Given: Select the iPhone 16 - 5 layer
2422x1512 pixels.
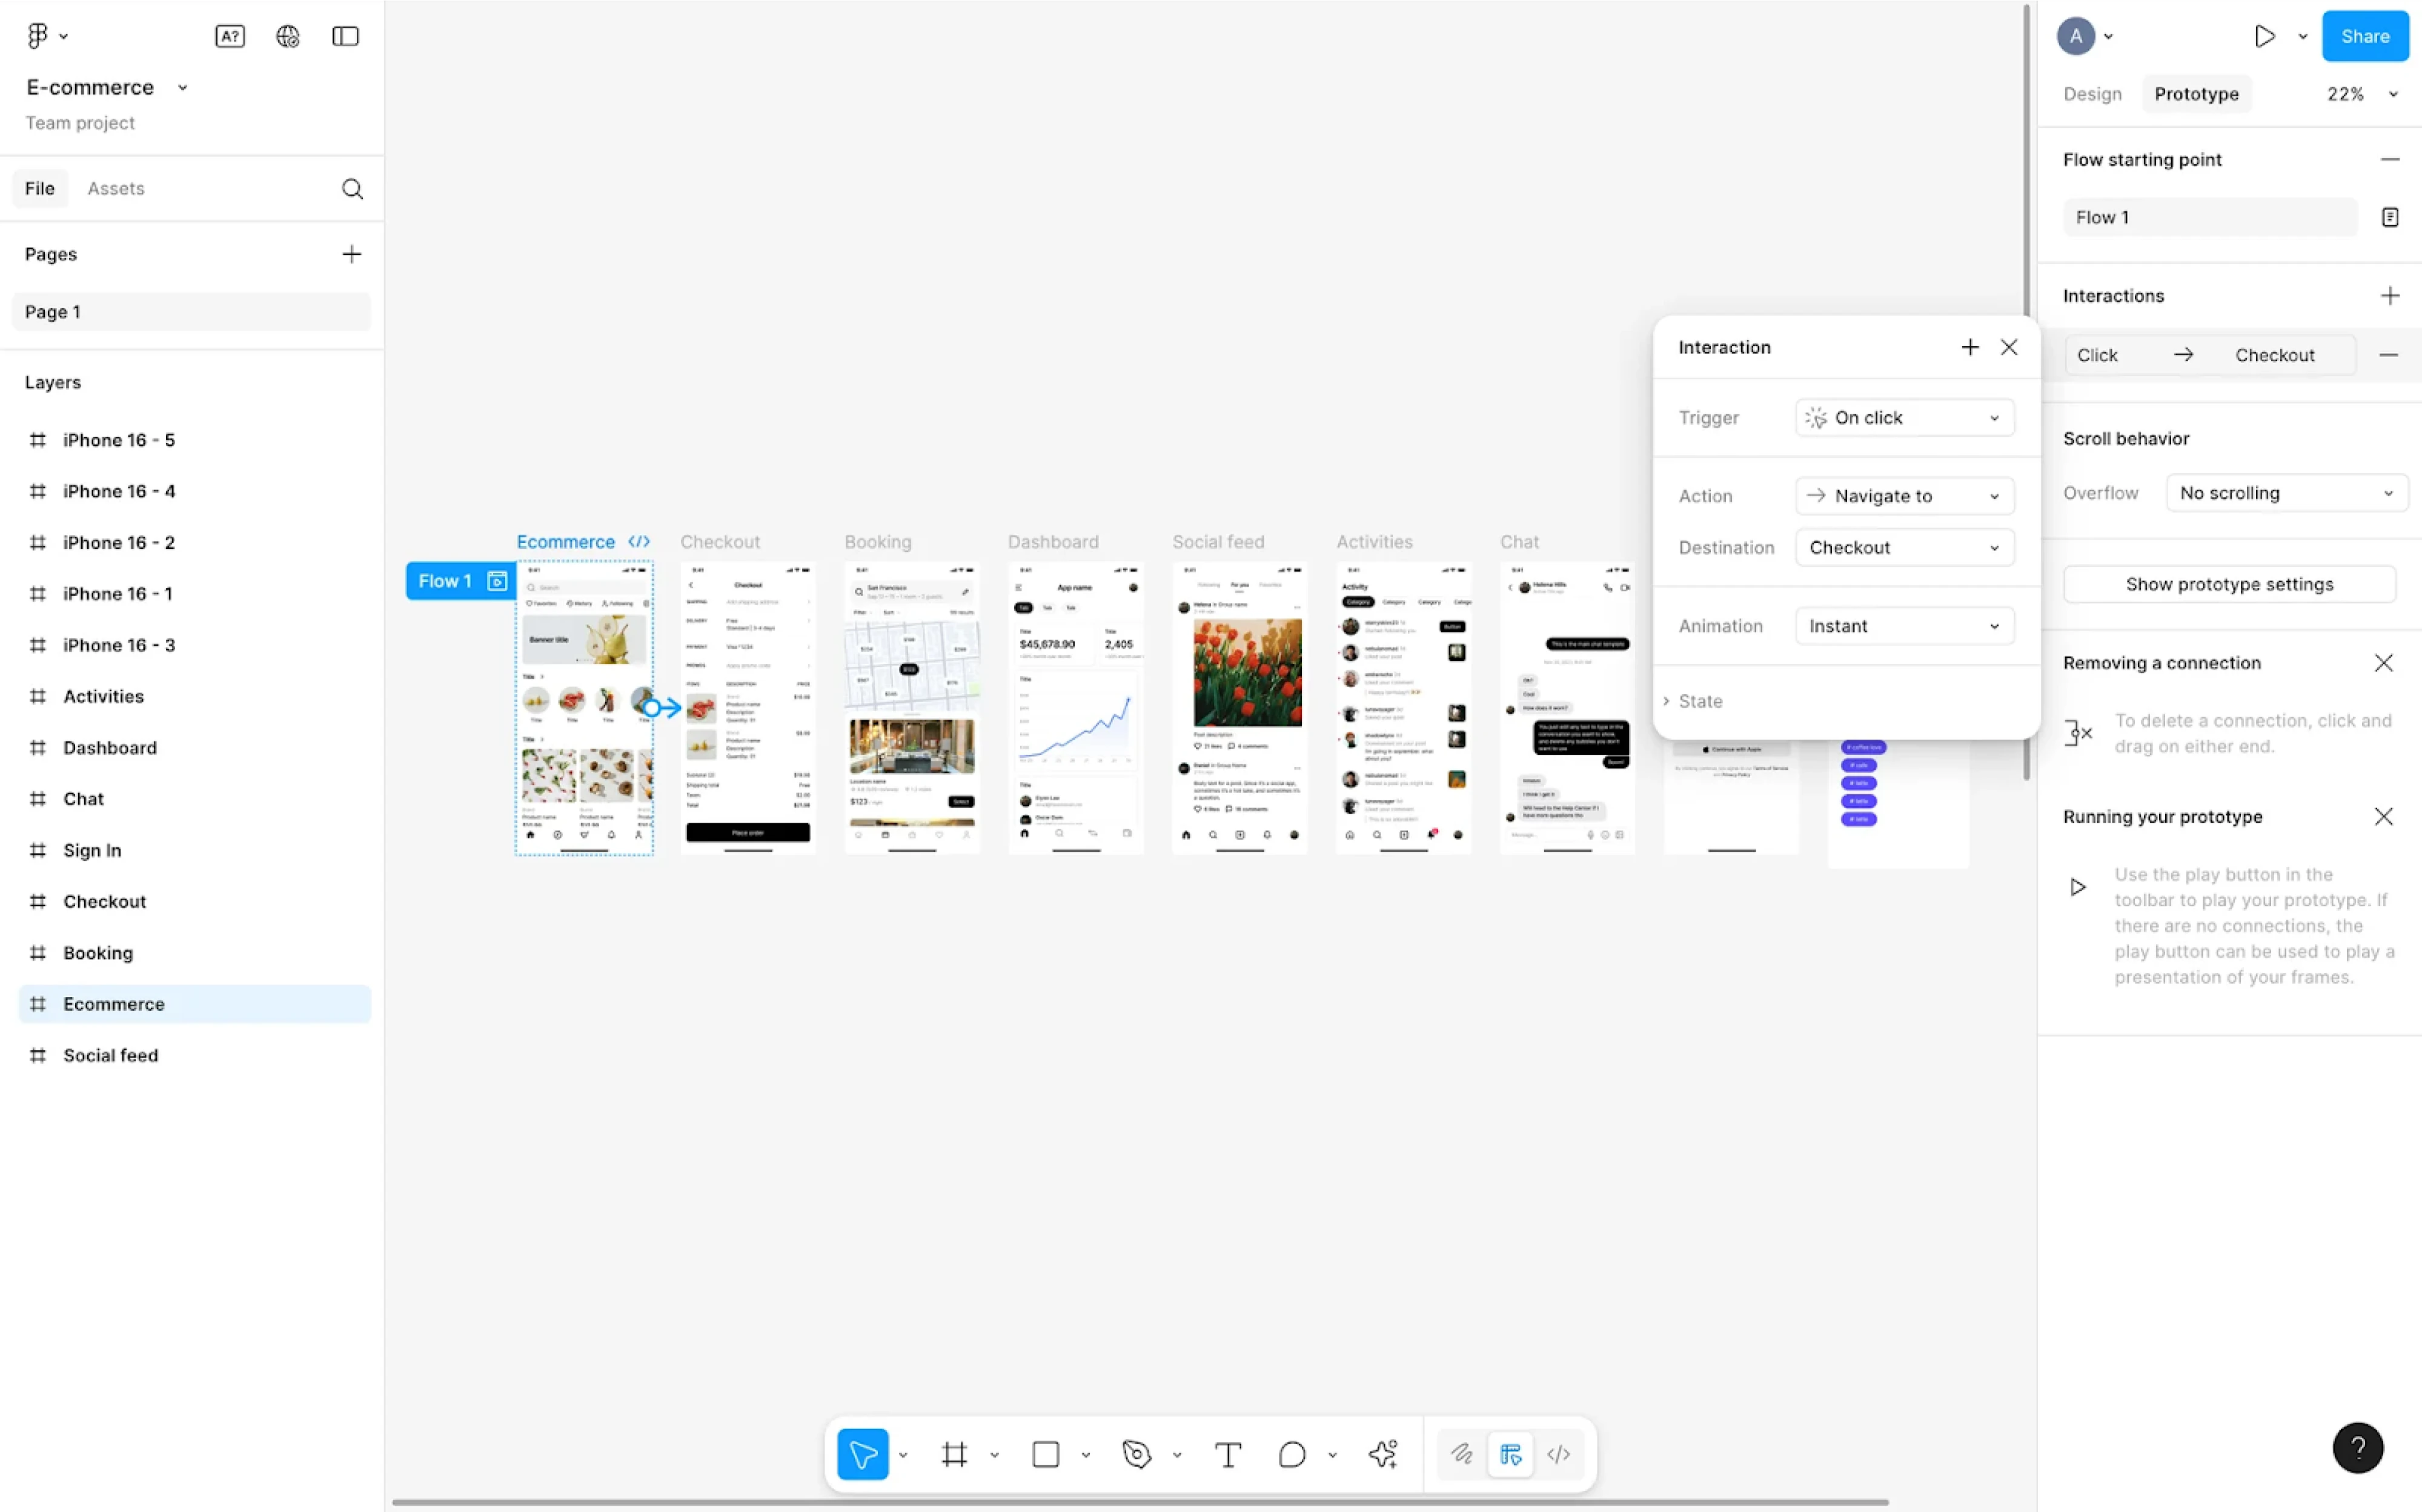Looking at the screenshot, I should pos(118,440).
